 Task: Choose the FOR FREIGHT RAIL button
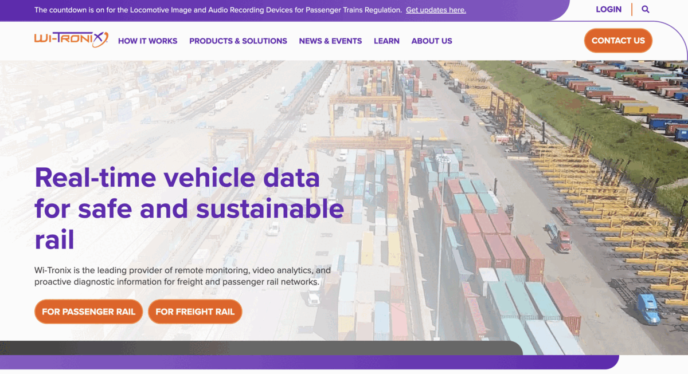[x=195, y=312]
